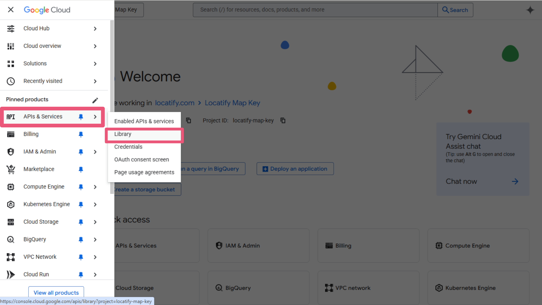The width and height of the screenshot is (542, 305).
Task: Unpin Compute Engine
Action: click(81, 187)
